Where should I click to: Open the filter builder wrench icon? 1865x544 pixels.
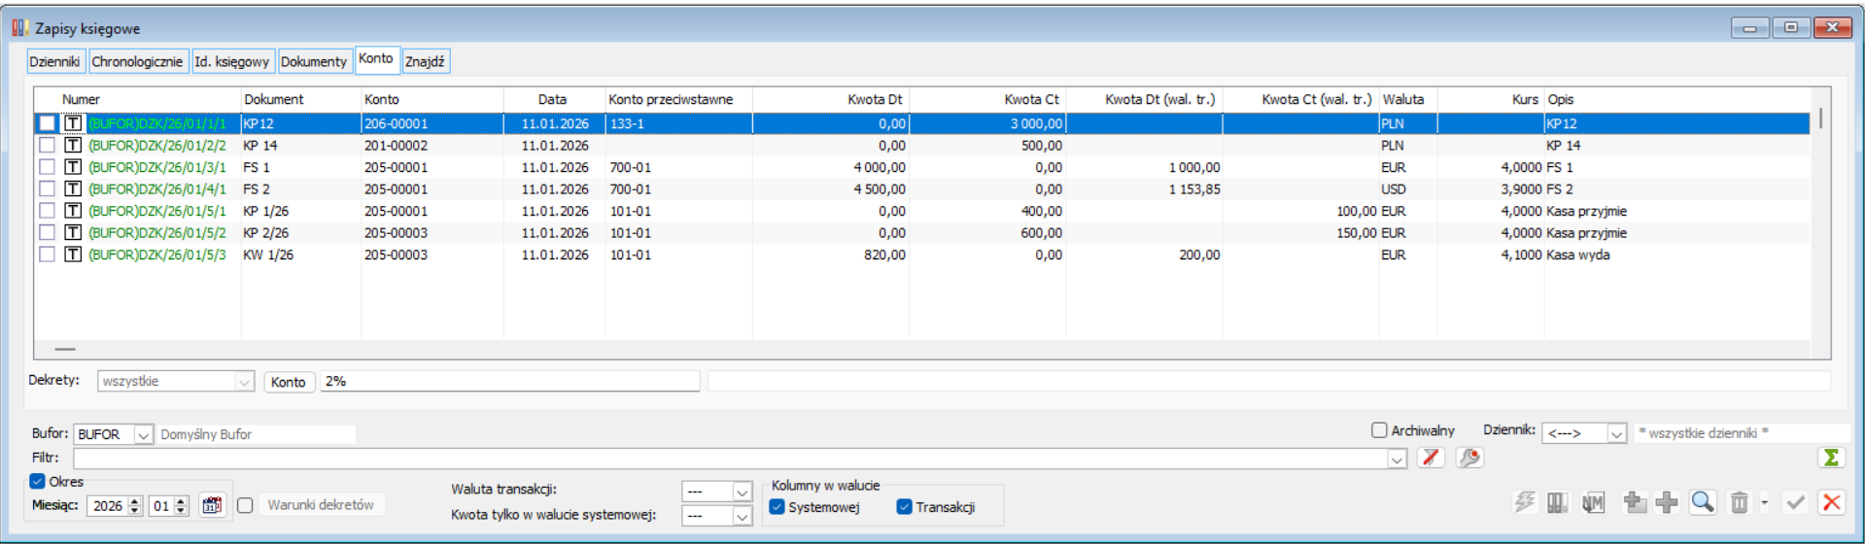point(1469,458)
